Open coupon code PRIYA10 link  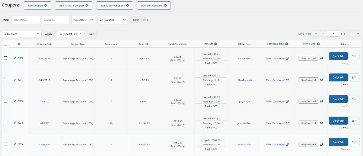45,102
